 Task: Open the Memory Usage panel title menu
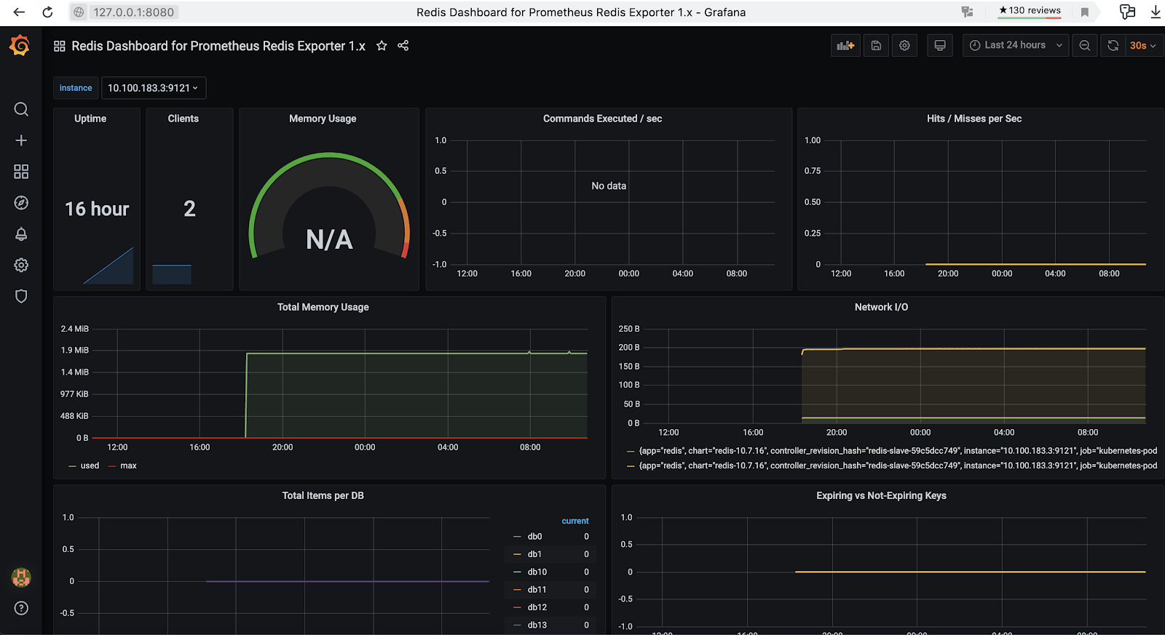(323, 119)
